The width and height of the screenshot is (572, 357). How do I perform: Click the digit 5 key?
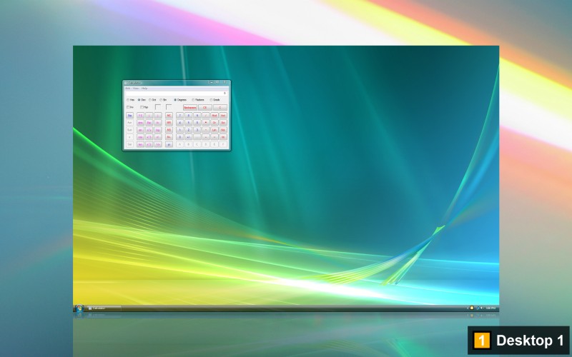[189, 123]
